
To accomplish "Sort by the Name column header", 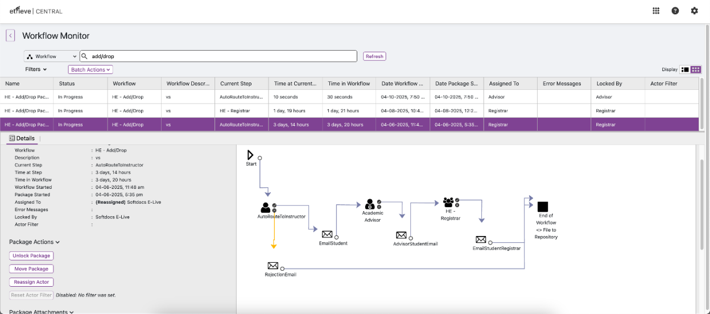I will click(x=27, y=84).
